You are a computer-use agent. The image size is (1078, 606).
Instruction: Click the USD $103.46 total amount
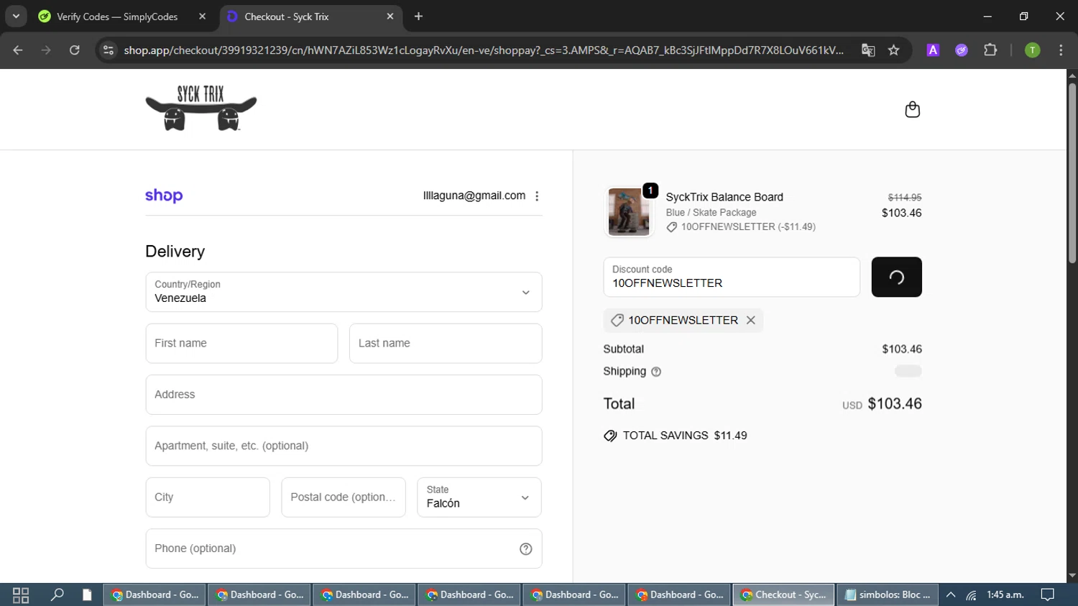pyautogui.click(x=882, y=404)
